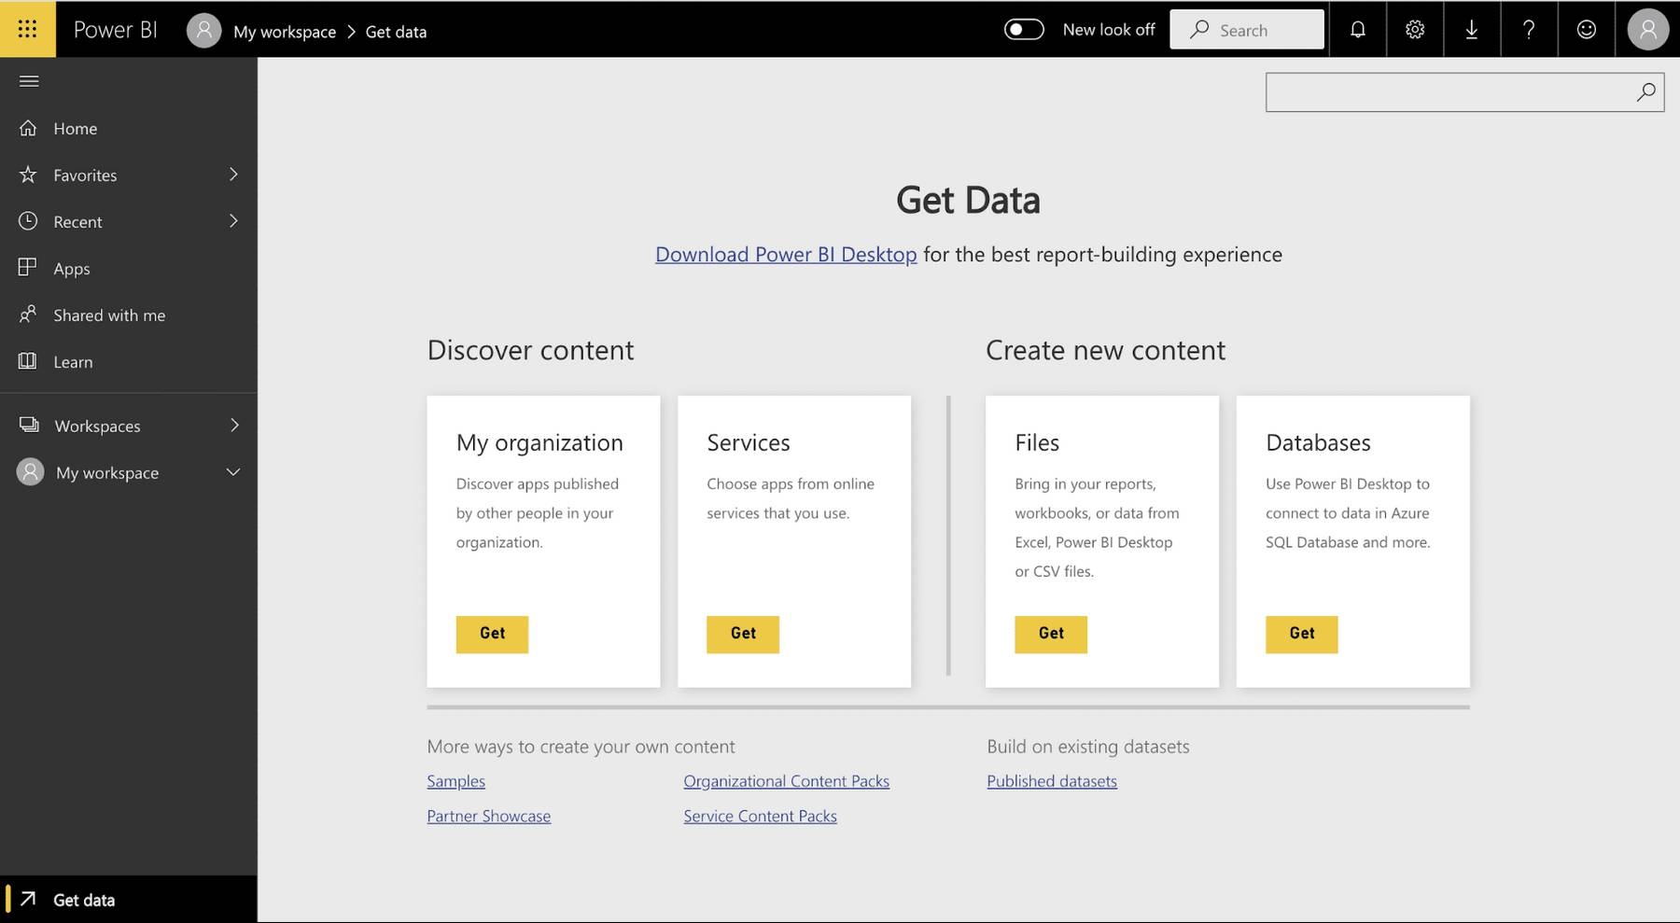Image resolution: width=1680 pixels, height=923 pixels.
Task: Collapse the My workspace dropdown arrow
Action: [233, 472]
